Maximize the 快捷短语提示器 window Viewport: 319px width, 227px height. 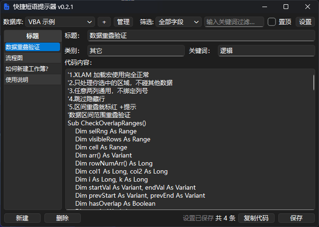click(x=286, y=7)
